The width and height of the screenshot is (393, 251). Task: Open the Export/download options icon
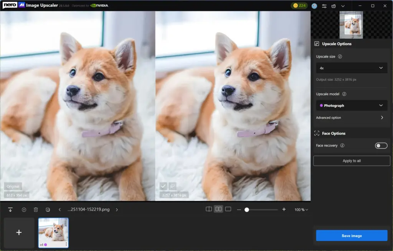coord(10,209)
